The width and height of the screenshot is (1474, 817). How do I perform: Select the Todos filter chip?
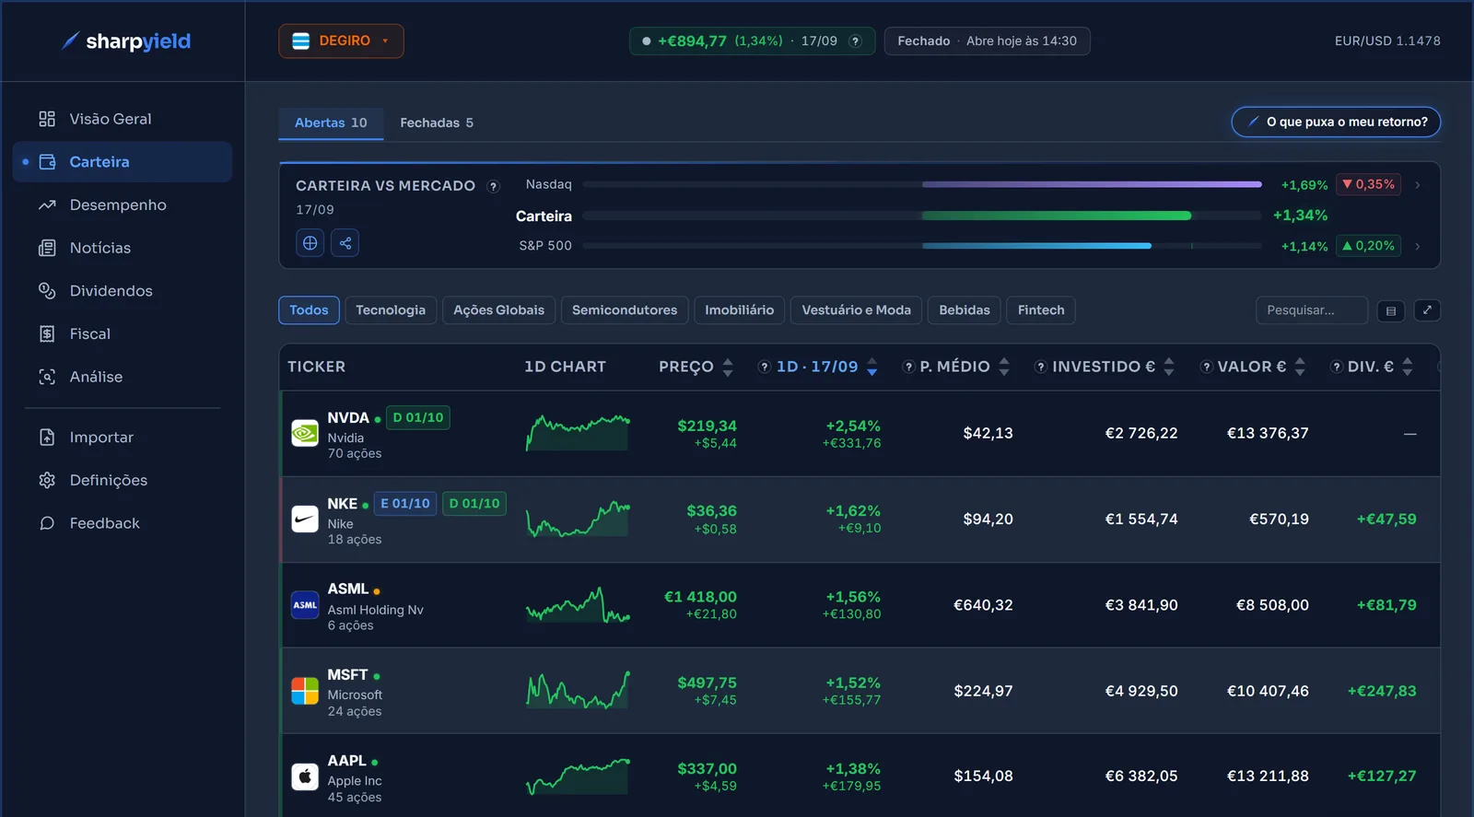(x=309, y=310)
